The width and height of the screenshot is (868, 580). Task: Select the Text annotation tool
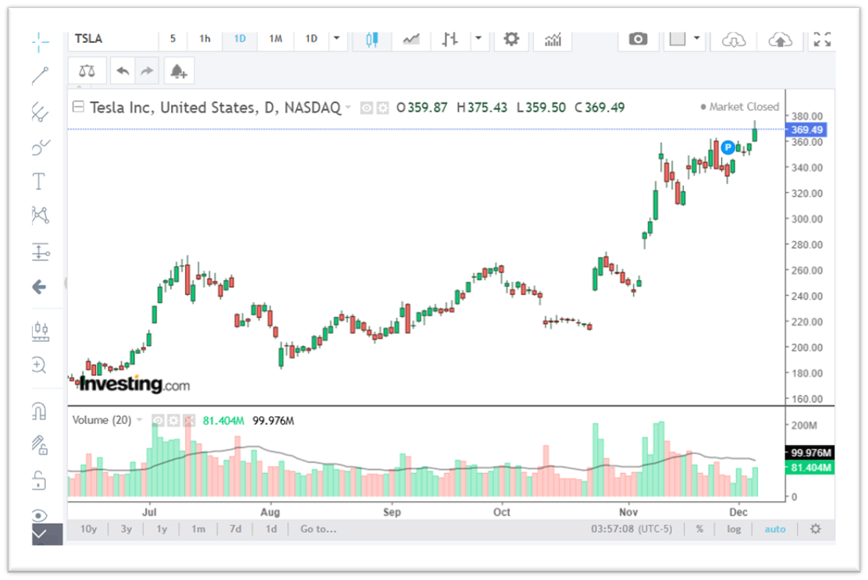coord(39,181)
